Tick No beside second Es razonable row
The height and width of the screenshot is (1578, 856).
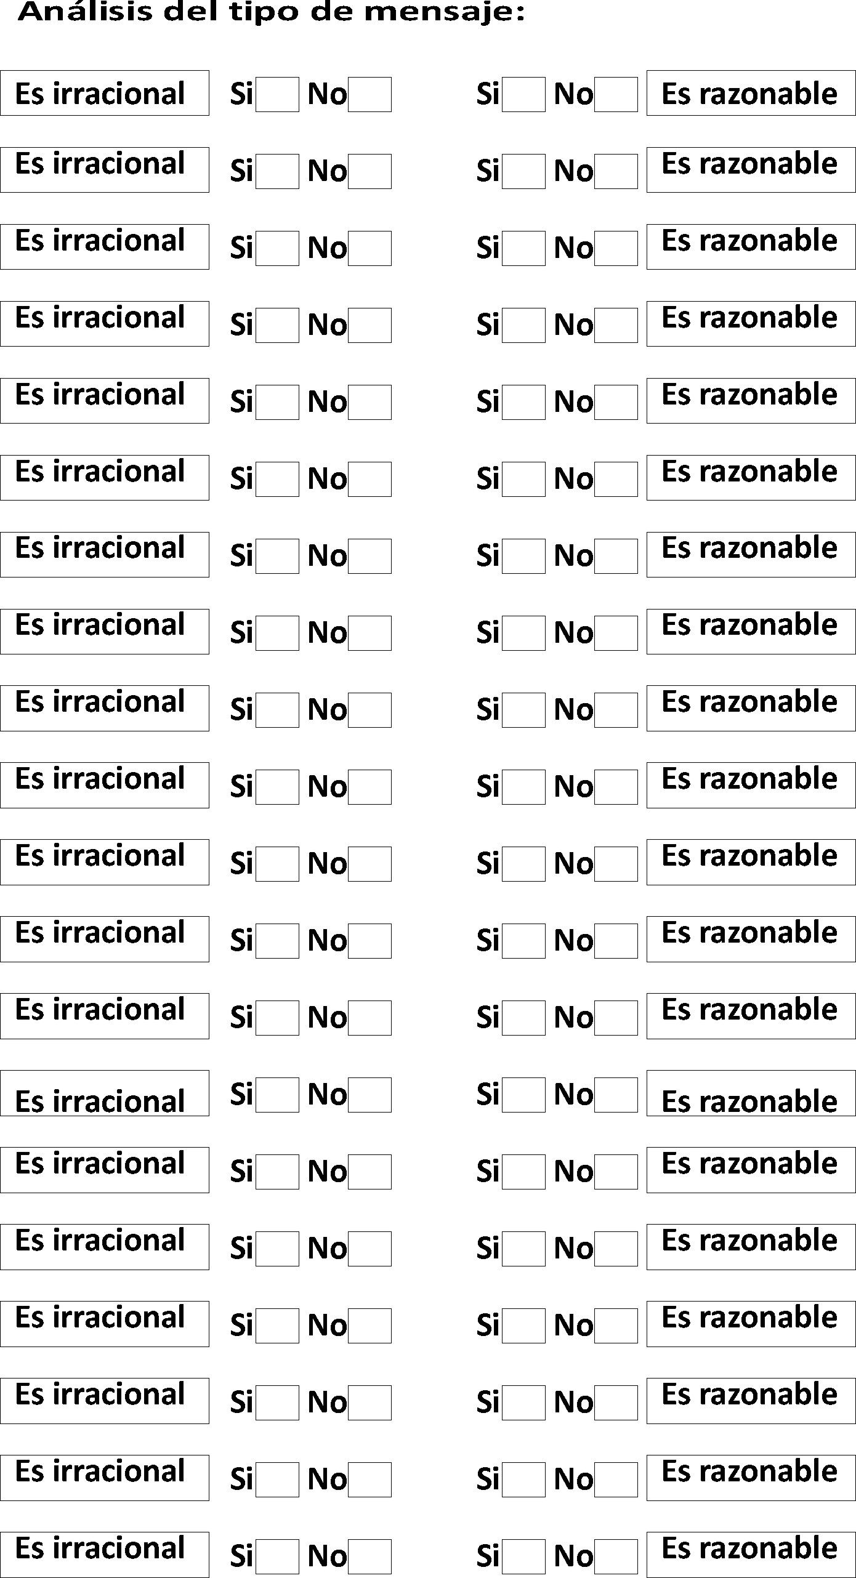[616, 171]
